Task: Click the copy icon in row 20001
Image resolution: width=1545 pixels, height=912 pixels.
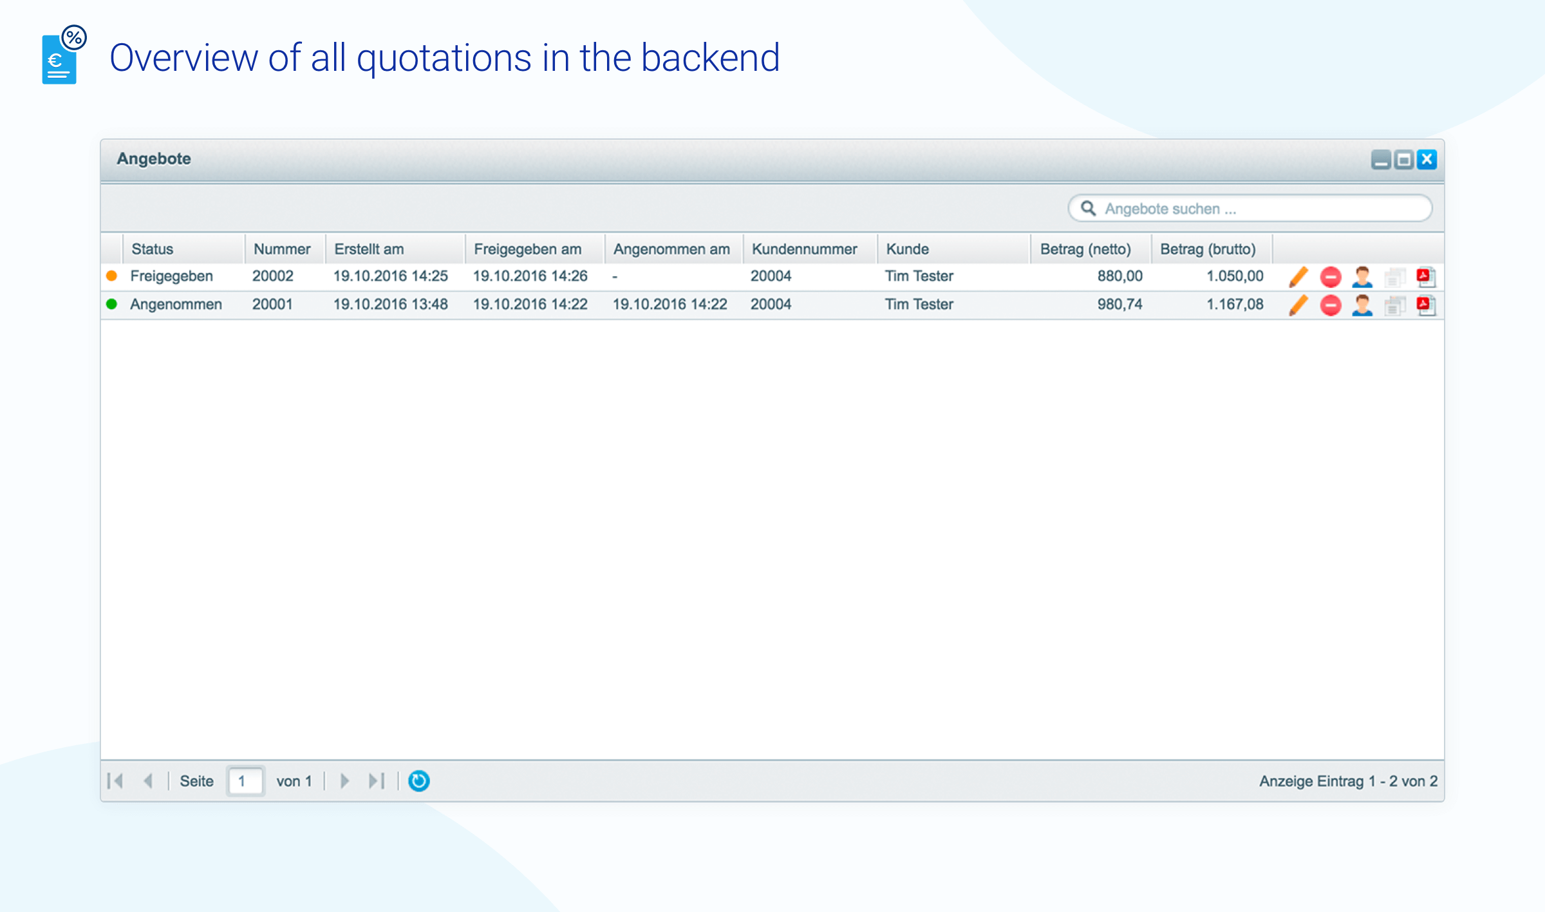Action: point(1394,306)
